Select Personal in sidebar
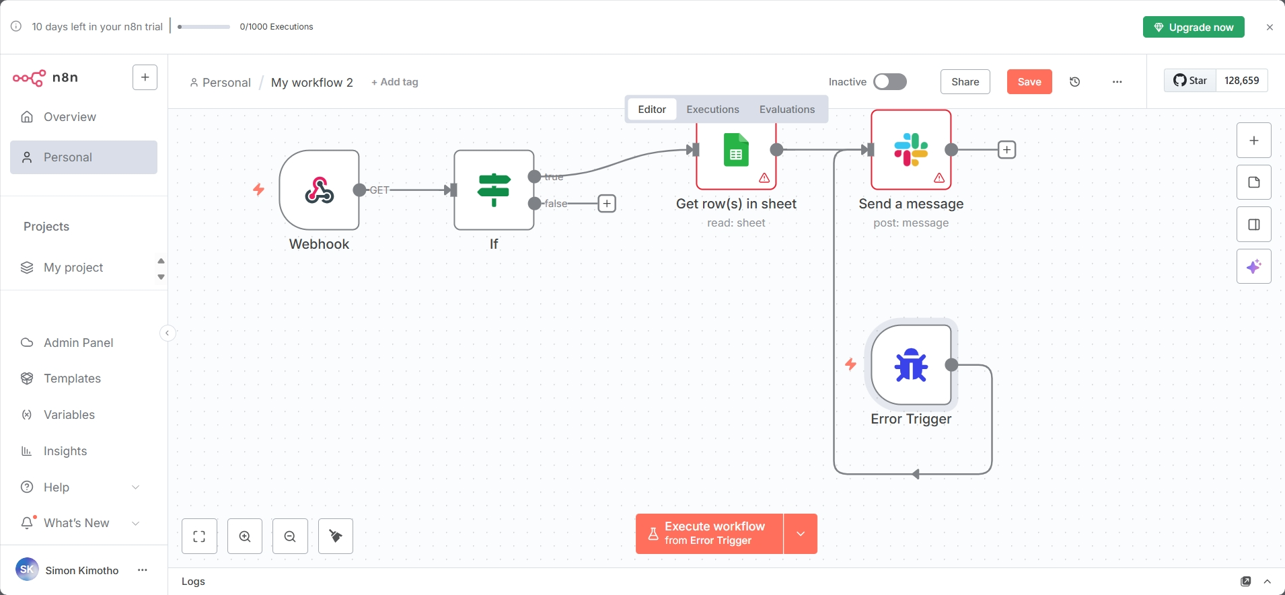This screenshot has width=1285, height=595. 83,157
